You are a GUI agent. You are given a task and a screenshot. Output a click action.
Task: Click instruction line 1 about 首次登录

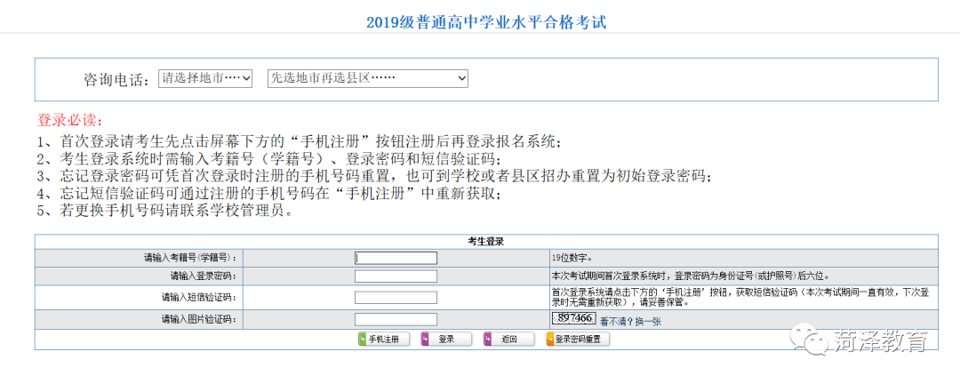click(x=299, y=141)
